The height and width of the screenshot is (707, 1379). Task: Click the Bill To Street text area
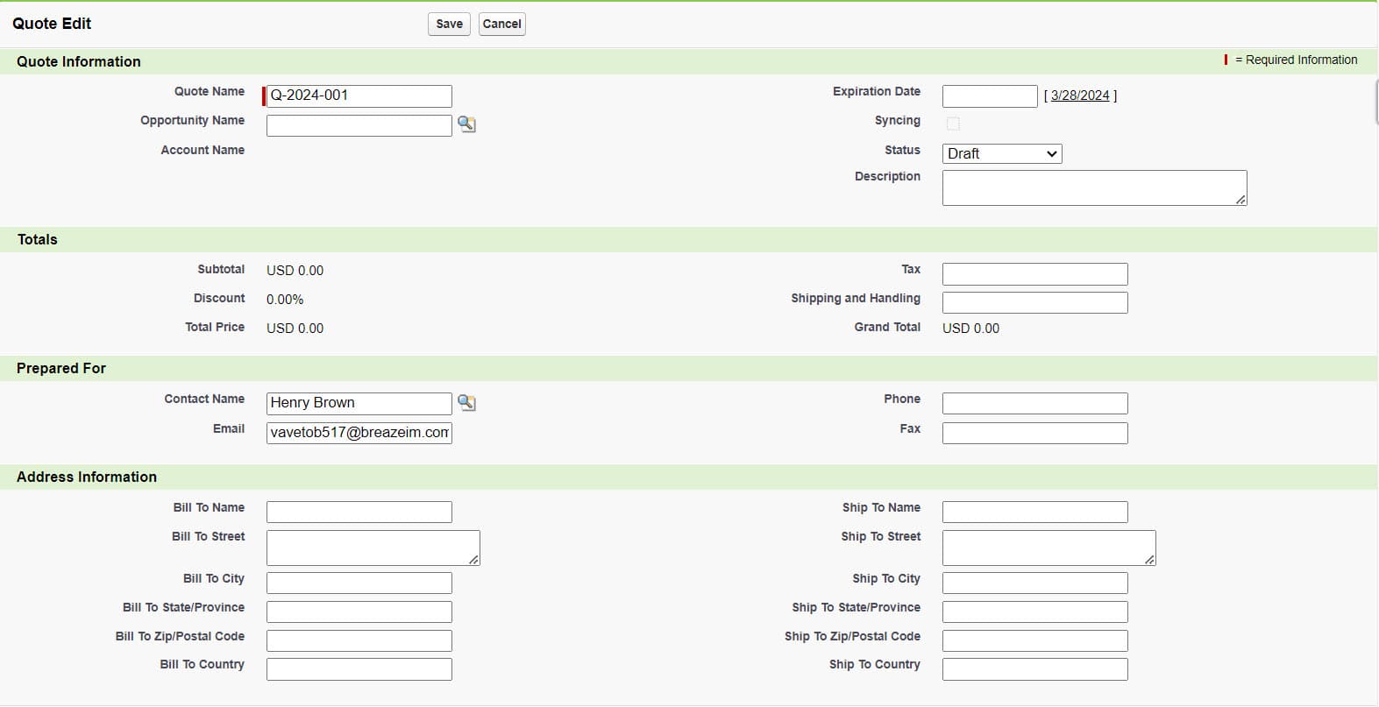[x=373, y=548]
